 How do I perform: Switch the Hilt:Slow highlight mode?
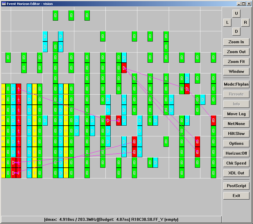236,133
